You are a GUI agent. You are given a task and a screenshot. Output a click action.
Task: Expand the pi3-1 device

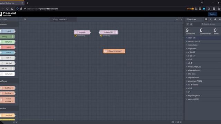click(186, 60)
